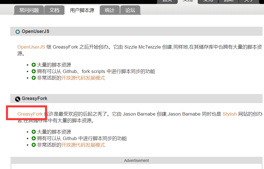Click the green plus before OpenUserJS 大量的脚本资源
This screenshot has width=264, height=169.
pyautogui.click(x=34, y=65)
